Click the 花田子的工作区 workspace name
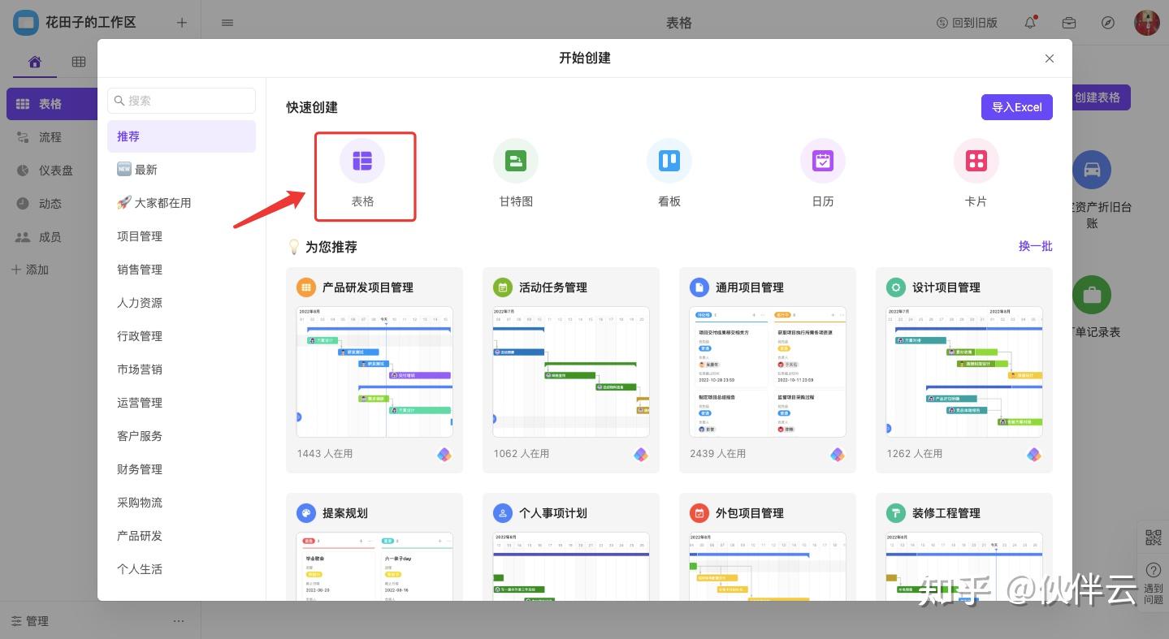1169x639 pixels. point(90,22)
